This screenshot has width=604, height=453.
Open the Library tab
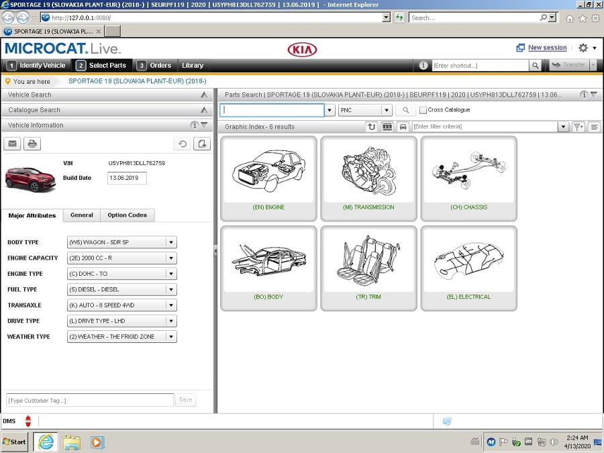tap(193, 66)
